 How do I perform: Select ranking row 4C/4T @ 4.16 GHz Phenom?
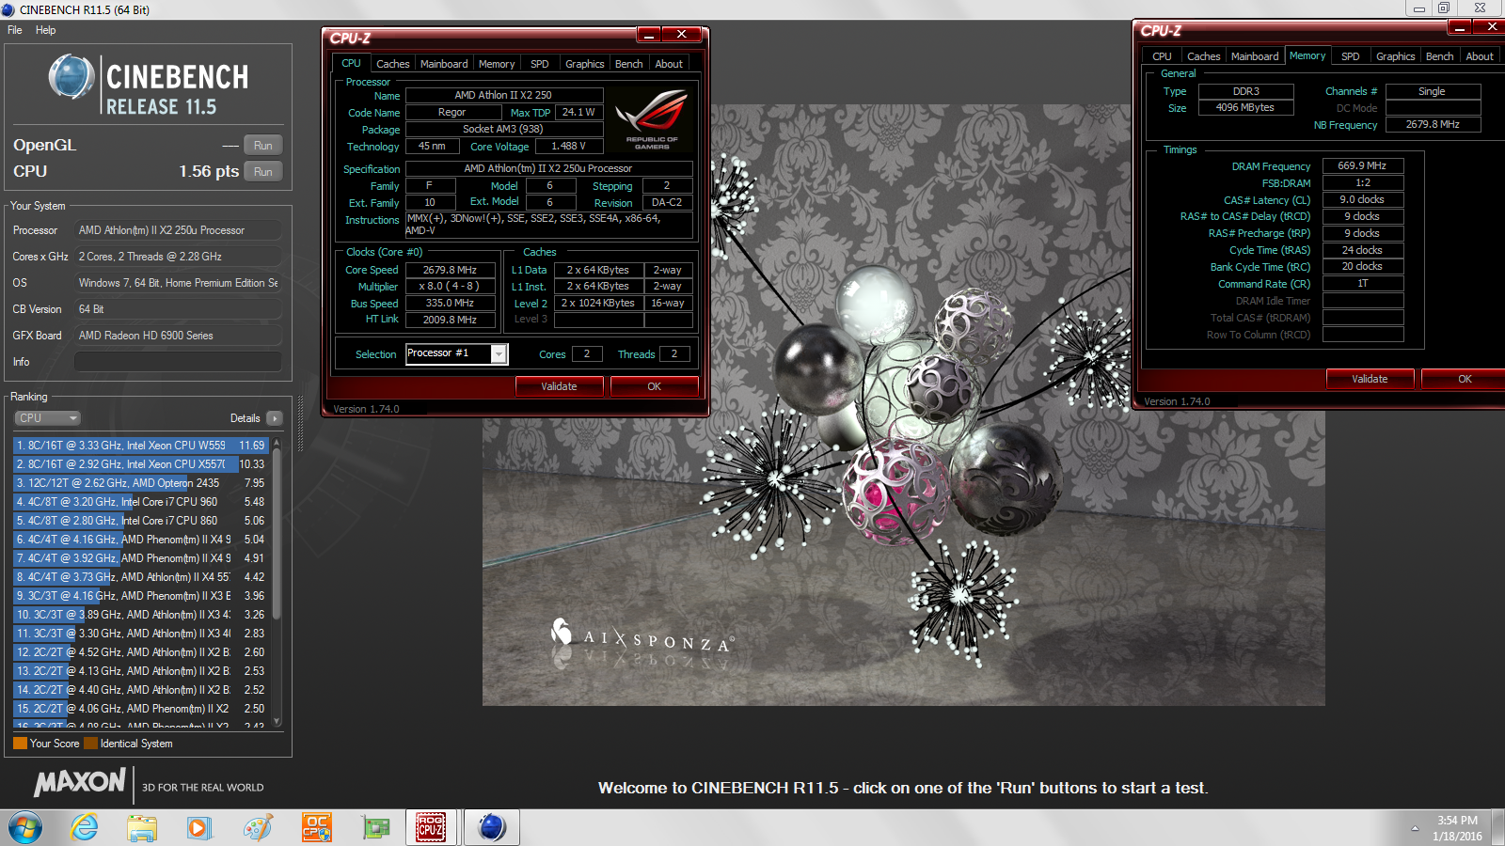pos(141,540)
